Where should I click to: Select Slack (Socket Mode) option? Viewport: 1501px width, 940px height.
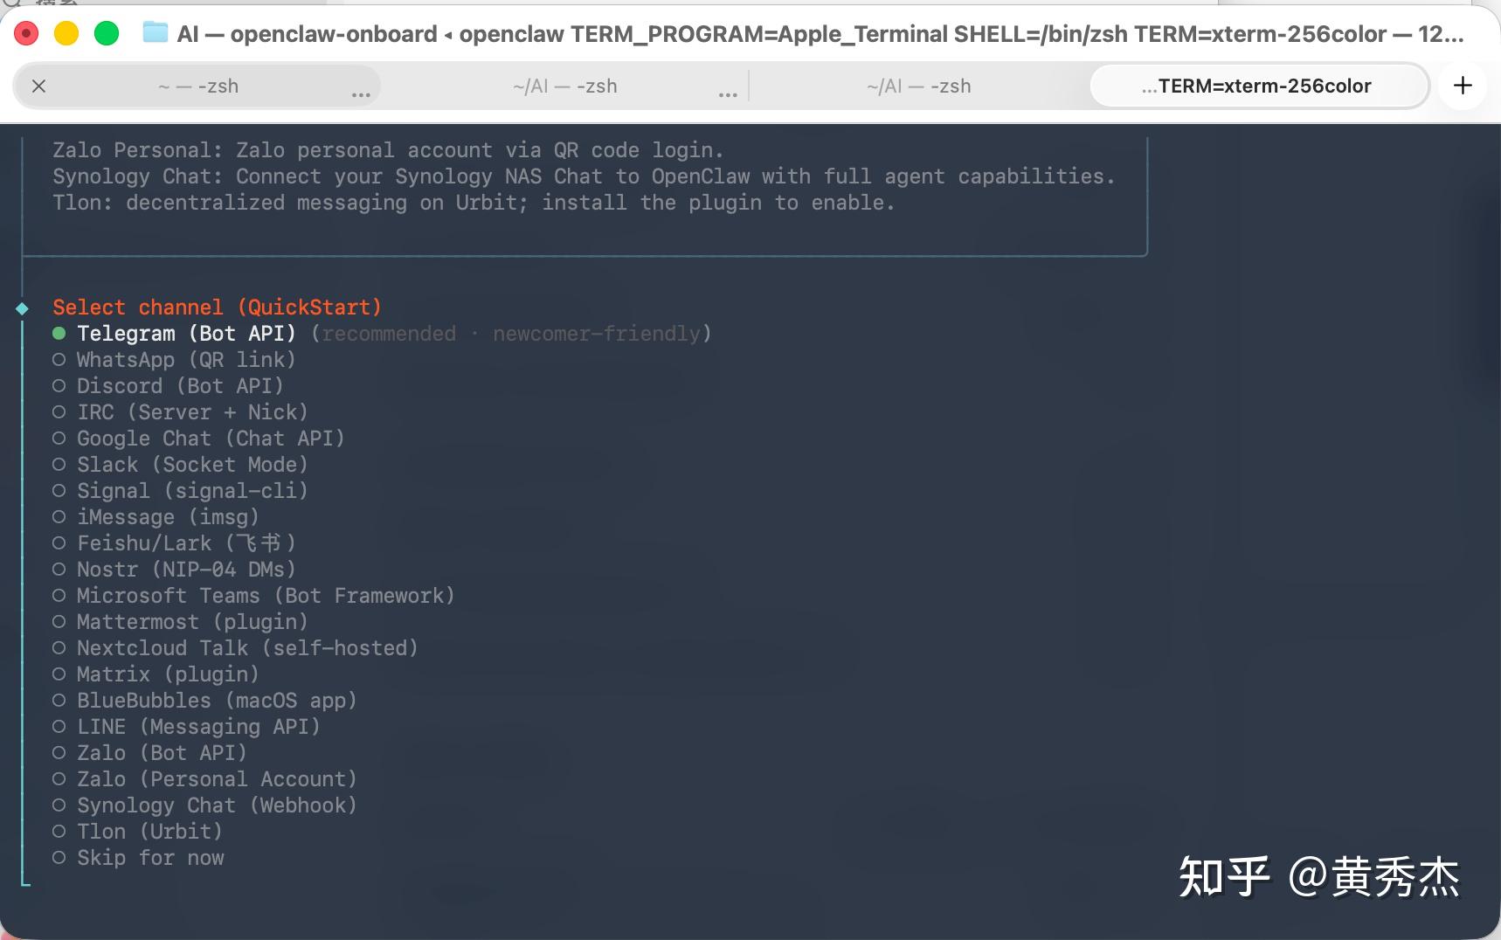pos(180,465)
